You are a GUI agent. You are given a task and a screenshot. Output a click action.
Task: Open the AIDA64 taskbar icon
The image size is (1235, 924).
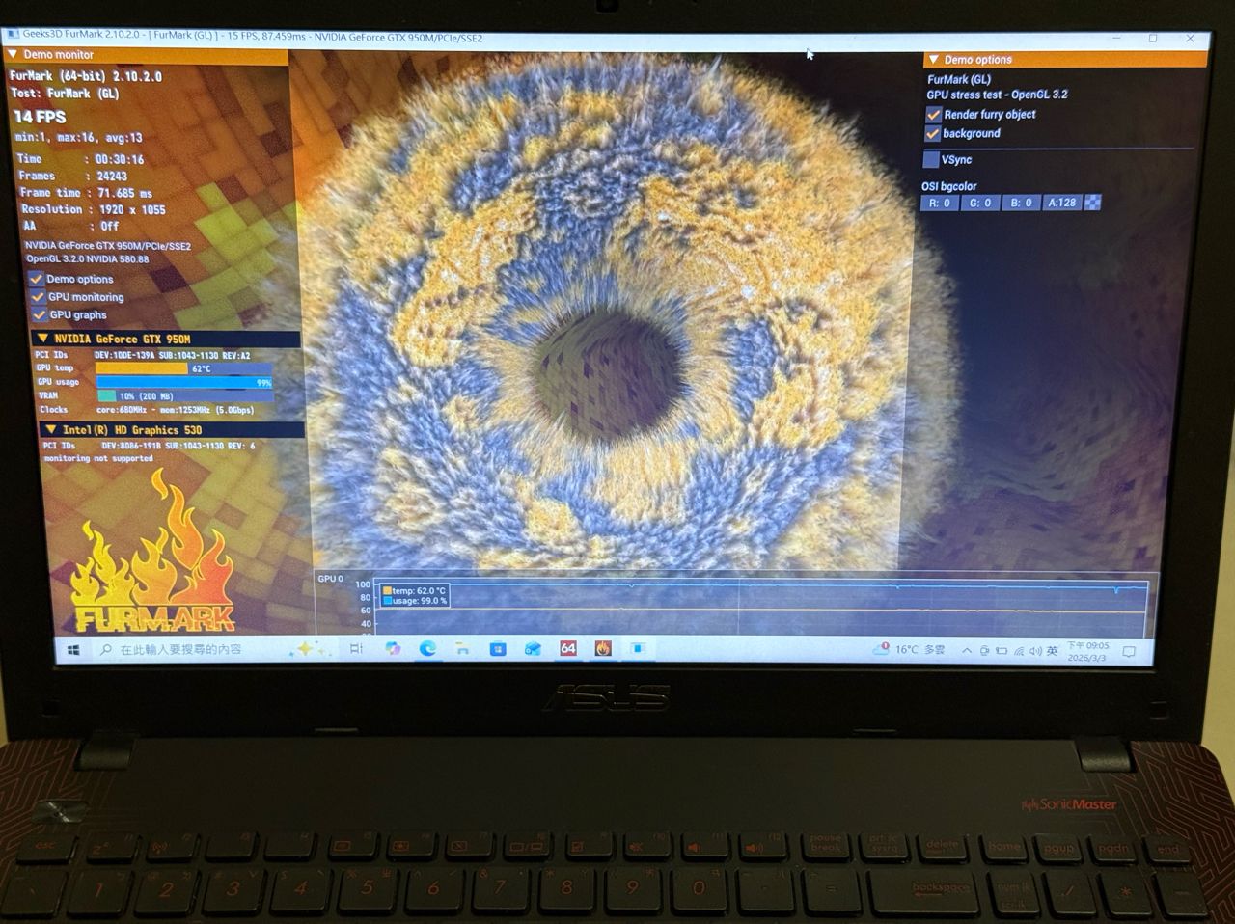[568, 649]
